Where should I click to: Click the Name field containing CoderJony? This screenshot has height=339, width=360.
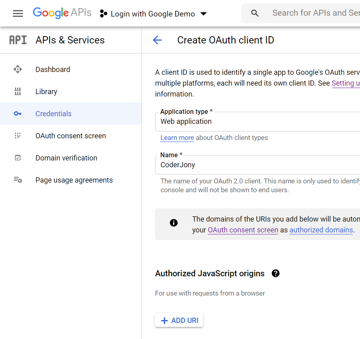pyautogui.click(x=257, y=165)
